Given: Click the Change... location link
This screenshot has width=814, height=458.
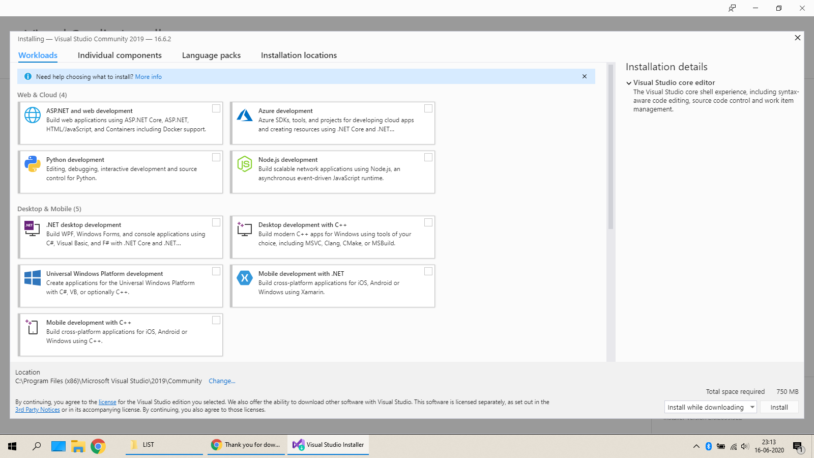Looking at the screenshot, I should point(222,381).
